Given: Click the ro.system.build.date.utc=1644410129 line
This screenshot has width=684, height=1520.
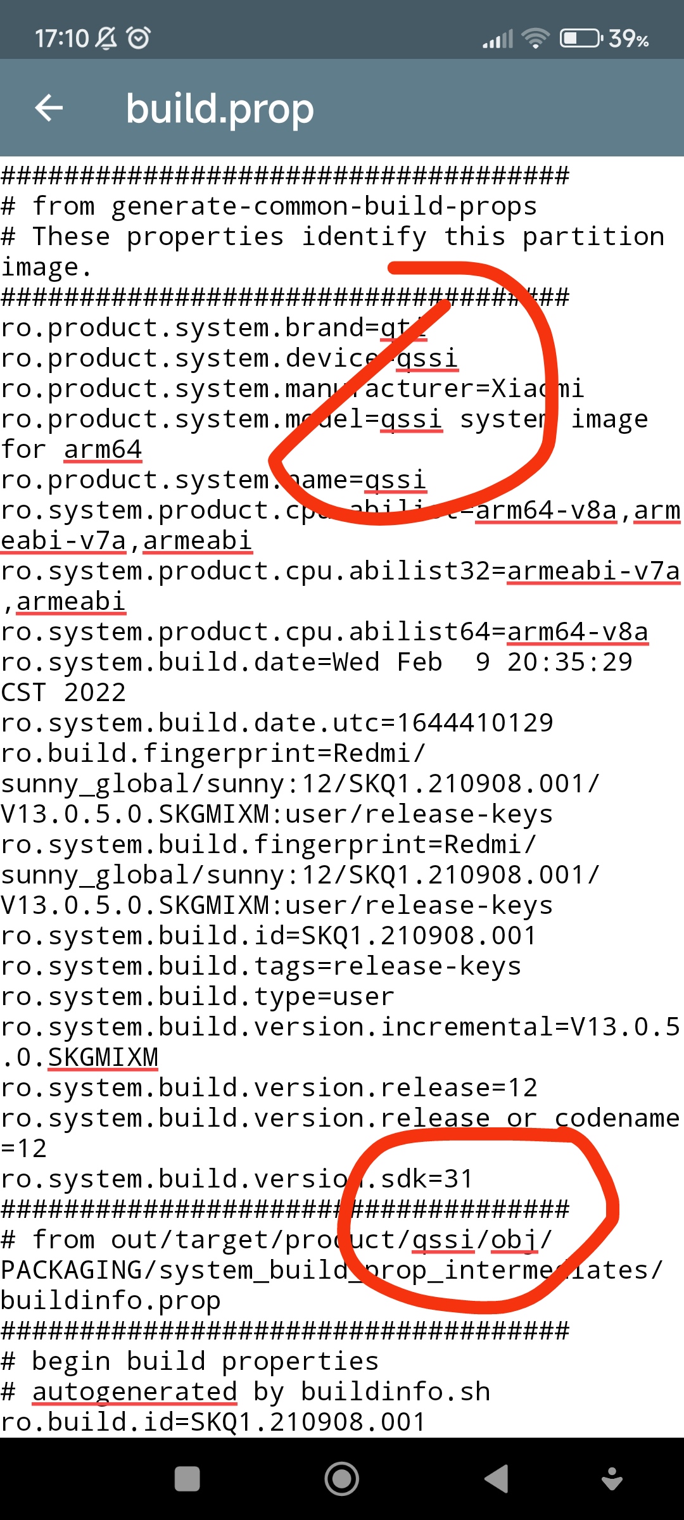Looking at the screenshot, I should coord(277,723).
